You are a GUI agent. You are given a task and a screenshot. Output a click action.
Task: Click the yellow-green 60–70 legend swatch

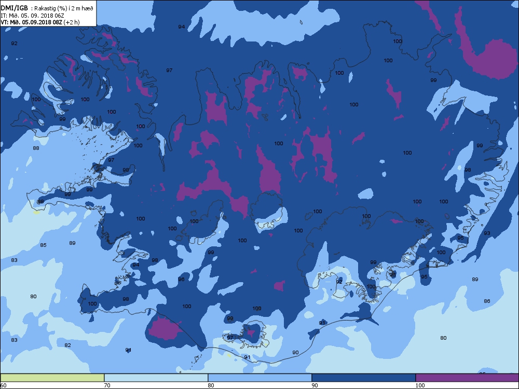52,378
